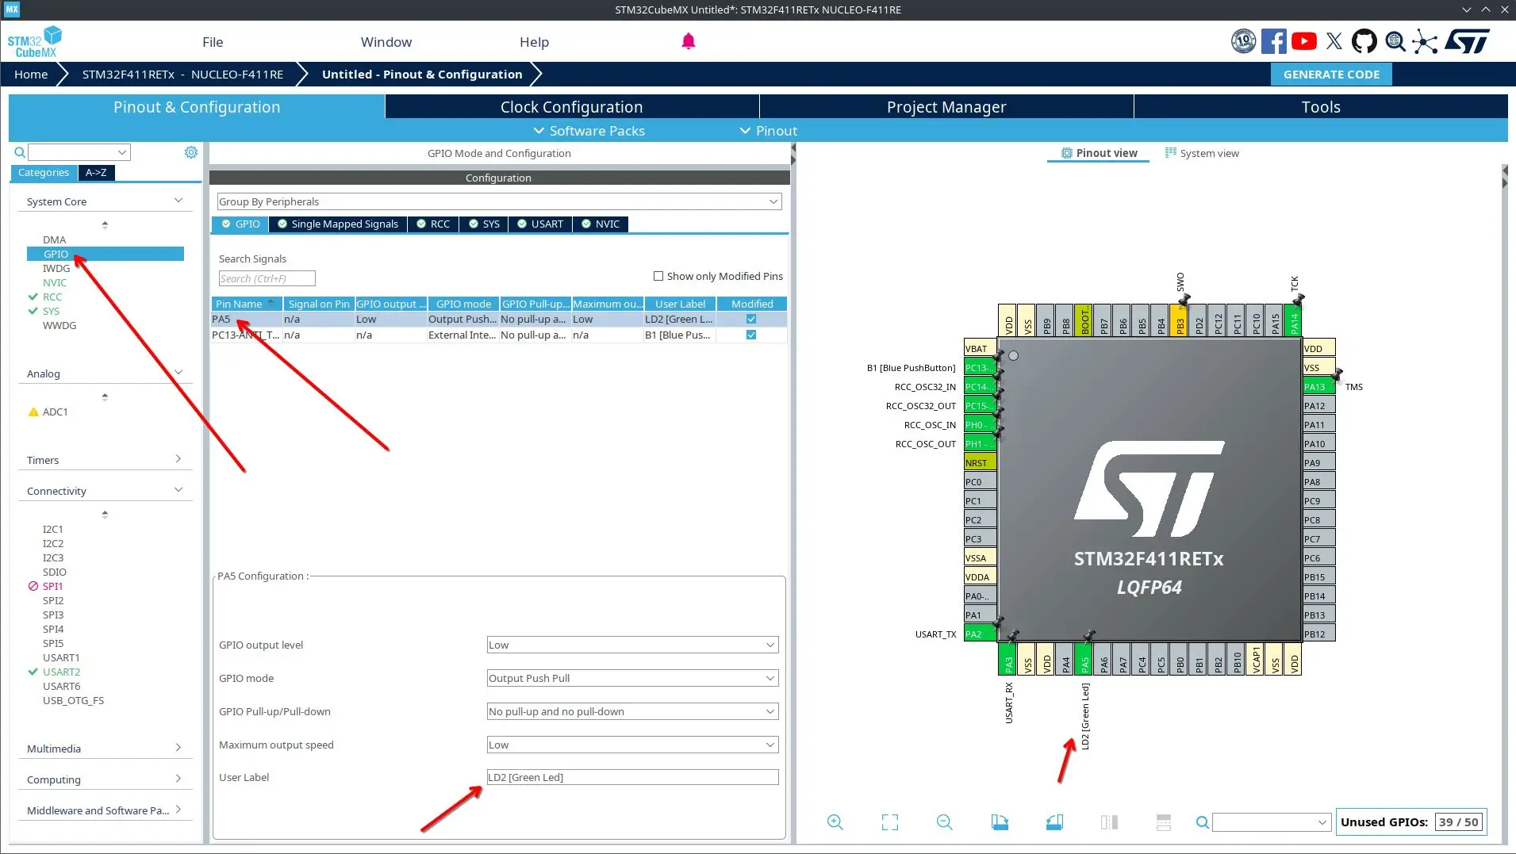Open the categories settings gear
The height and width of the screenshot is (854, 1516).
tap(191, 152)
